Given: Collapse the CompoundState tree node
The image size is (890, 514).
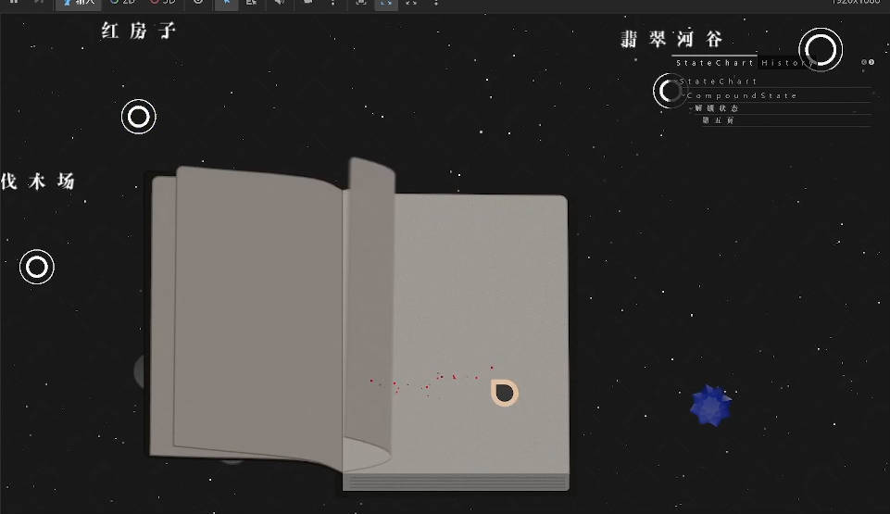Looking at the screenshot, I should coord(684,95).
